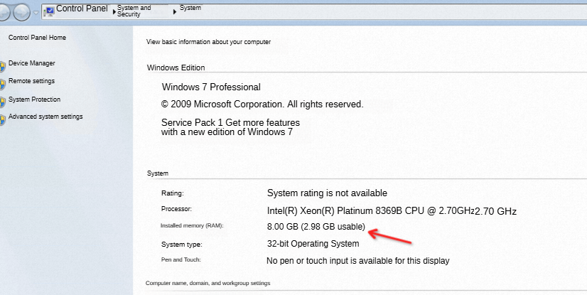Open System Protection link

[x=34, y=100]
